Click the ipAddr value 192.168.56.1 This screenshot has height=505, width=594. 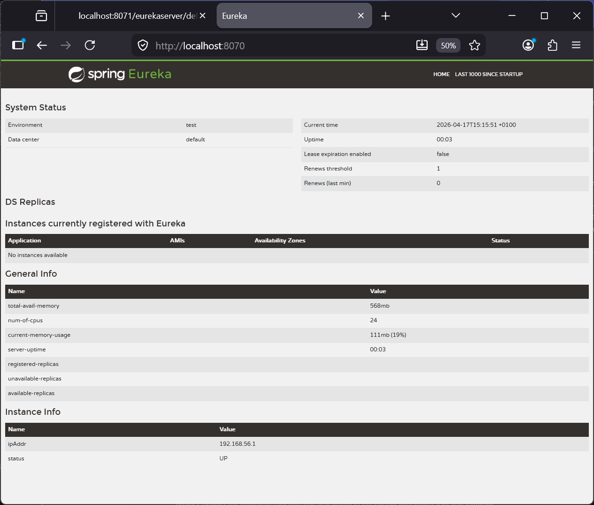[x=237, y=444]
